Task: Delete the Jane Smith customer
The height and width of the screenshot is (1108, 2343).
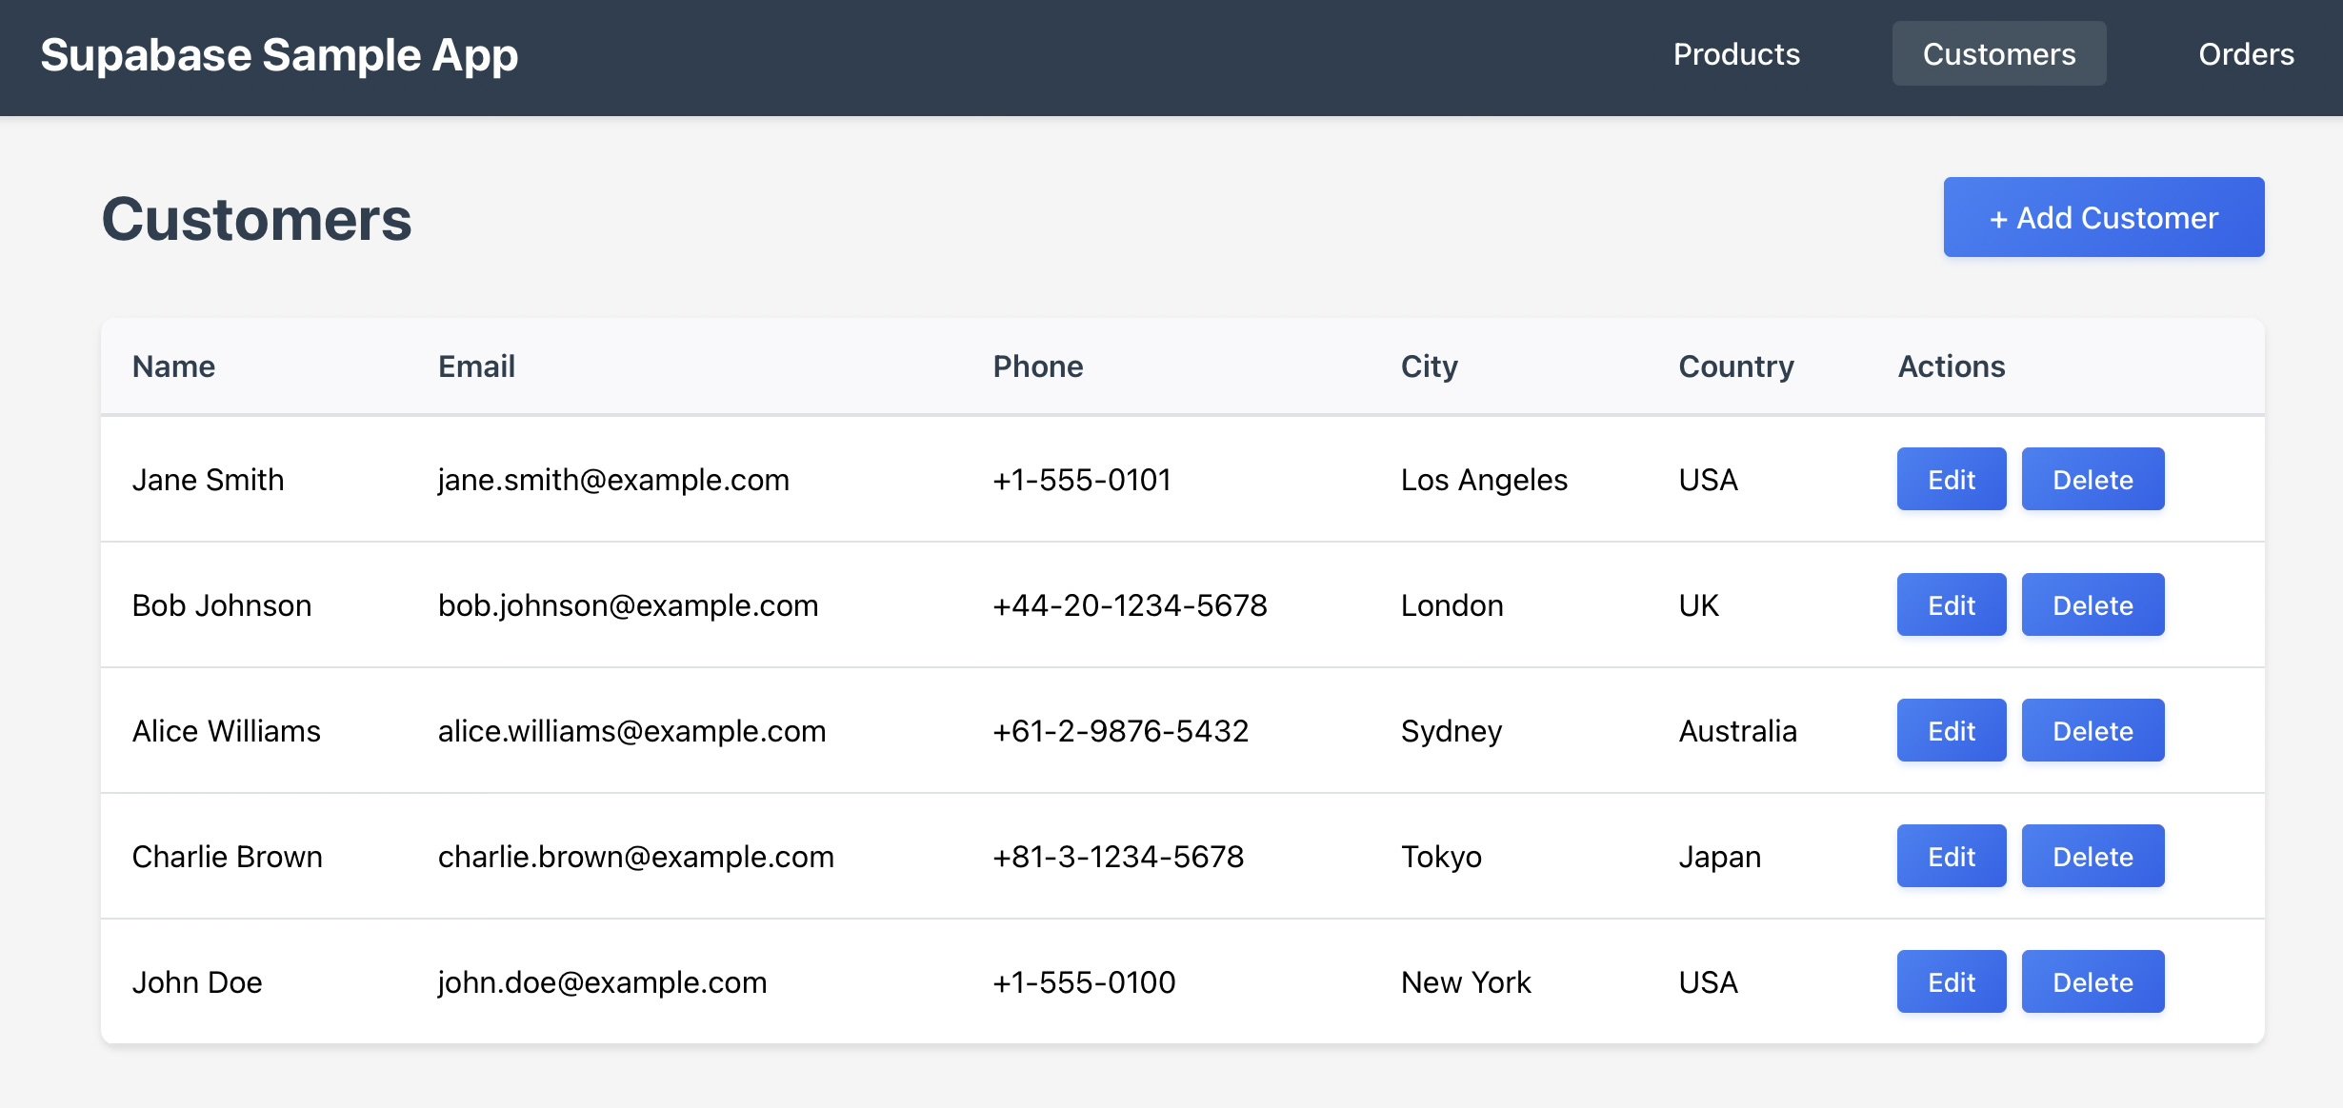Action: (x=2092, y=480)
